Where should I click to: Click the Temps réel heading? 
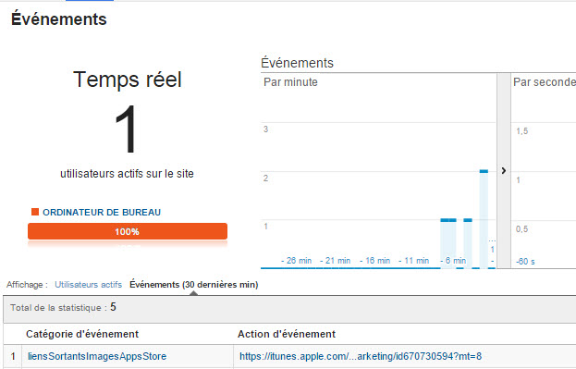(x=128, y=80)
